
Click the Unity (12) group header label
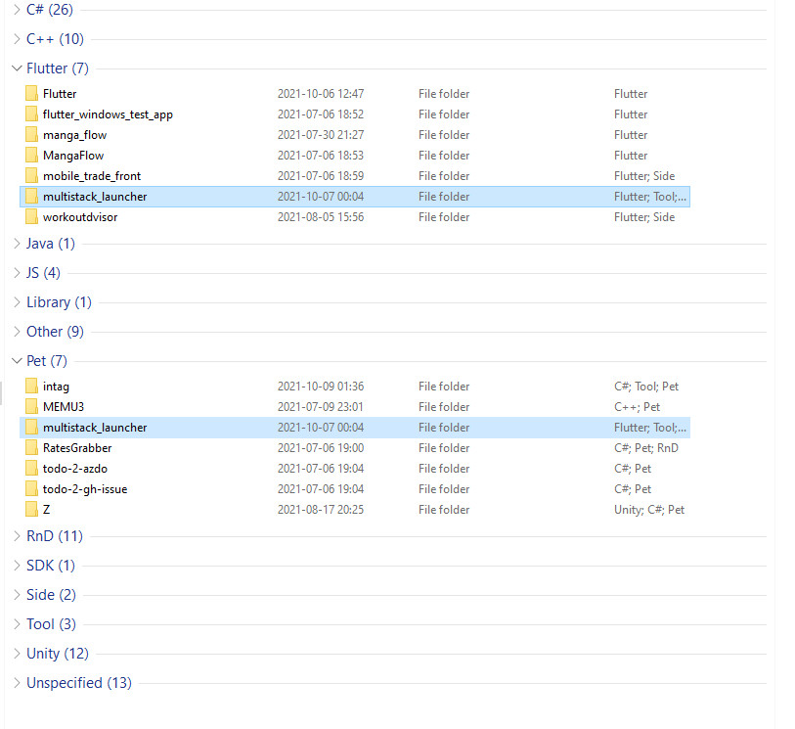[x=58, y=654]
